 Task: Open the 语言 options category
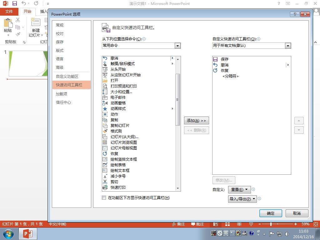coord(71,59)
